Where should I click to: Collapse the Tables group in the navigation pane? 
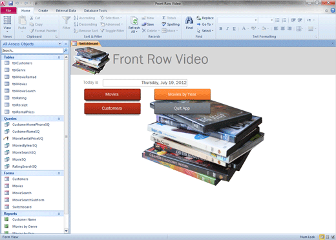pos(59,57)
